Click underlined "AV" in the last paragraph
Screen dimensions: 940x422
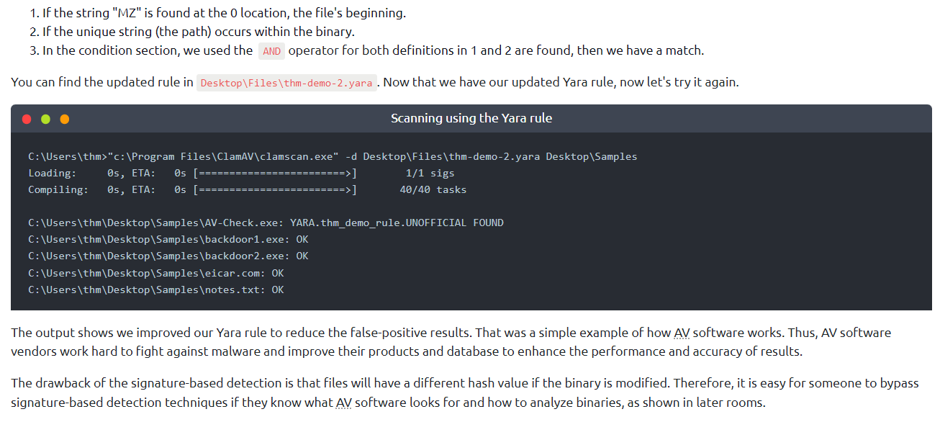click(x=344, y=403)
